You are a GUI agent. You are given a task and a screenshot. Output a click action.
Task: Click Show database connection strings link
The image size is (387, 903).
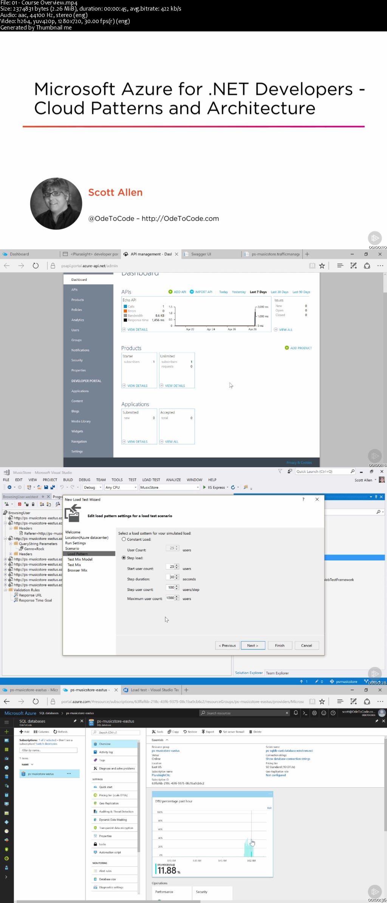tap(288, 759)
